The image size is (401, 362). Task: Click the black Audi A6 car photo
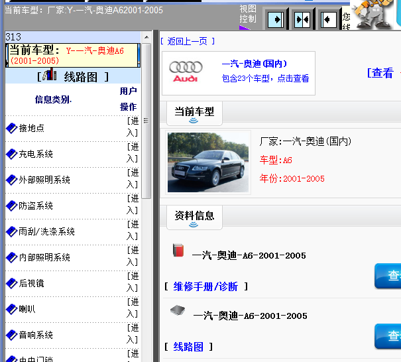tap(208, 162)
